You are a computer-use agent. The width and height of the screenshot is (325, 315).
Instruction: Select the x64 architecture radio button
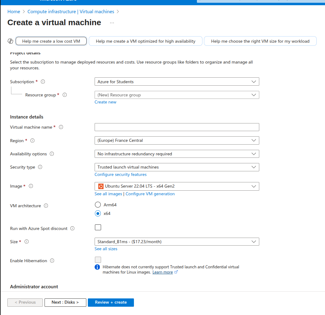[98, 213]
